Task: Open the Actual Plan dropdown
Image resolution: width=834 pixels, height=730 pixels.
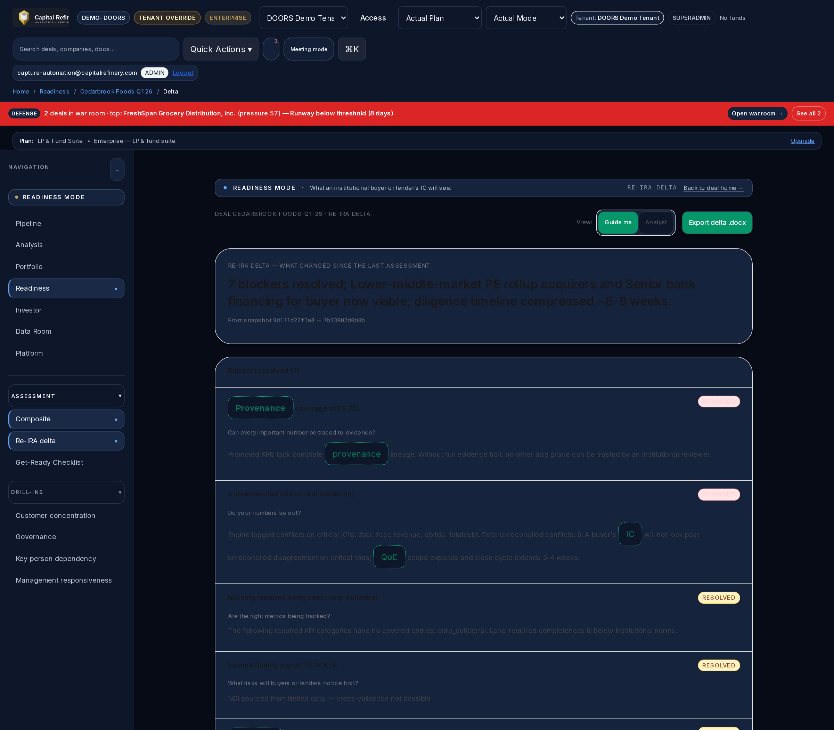Action: tap(440, 18)
